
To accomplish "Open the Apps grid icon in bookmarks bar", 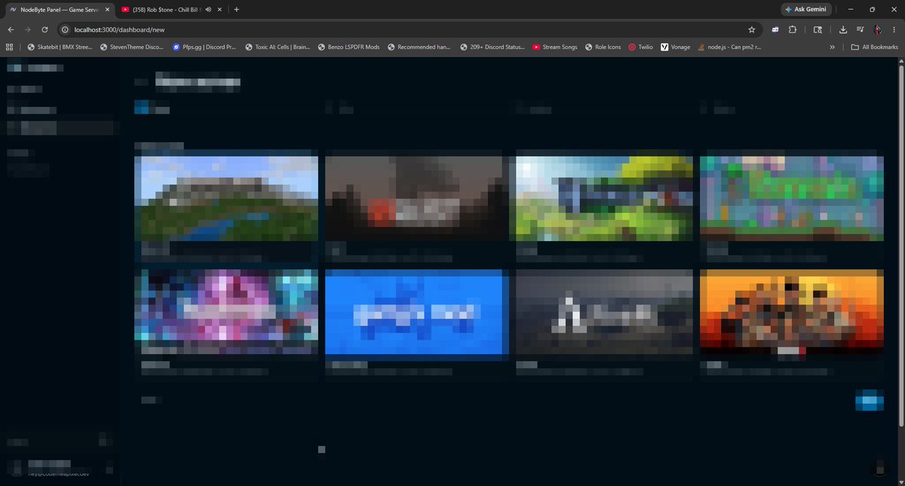I will [x=9, y=47].
